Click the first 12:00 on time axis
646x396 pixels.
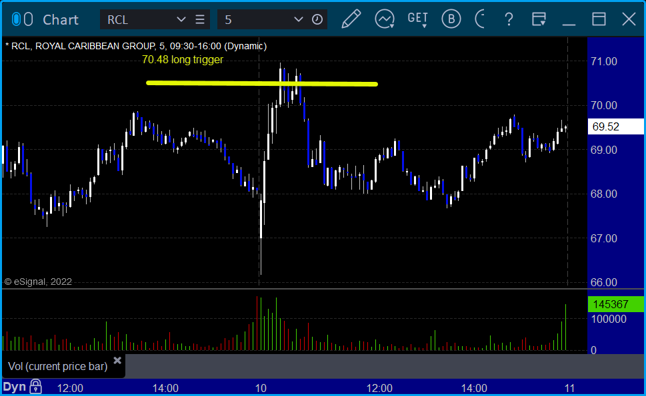[70, 388]
